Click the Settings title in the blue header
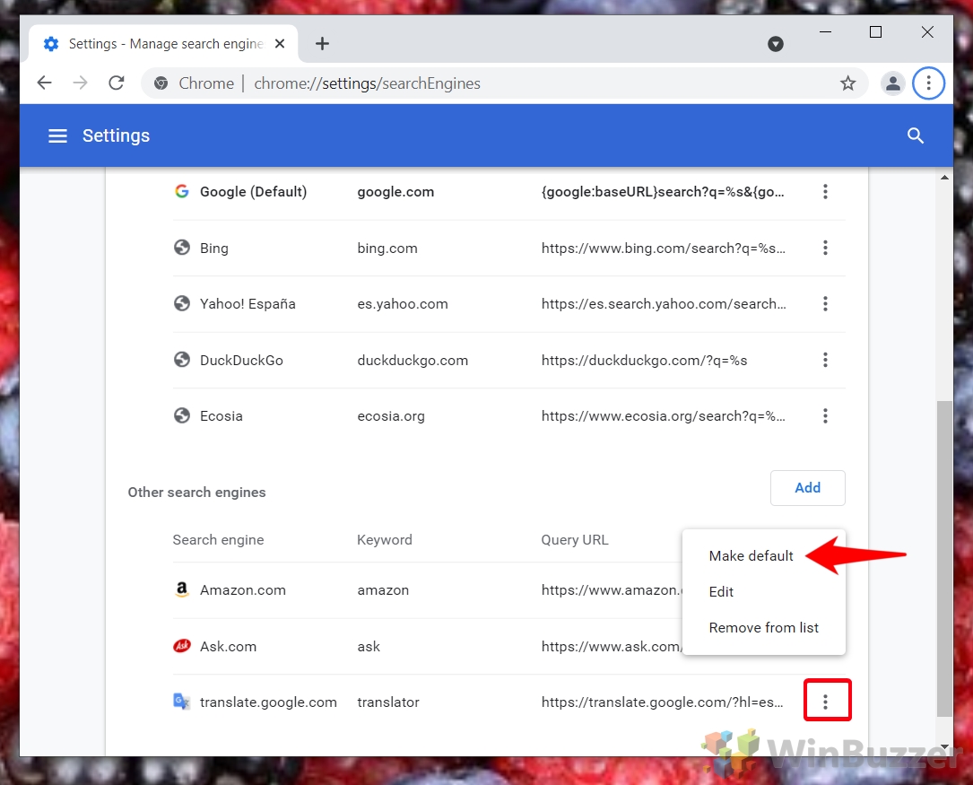 116,135
